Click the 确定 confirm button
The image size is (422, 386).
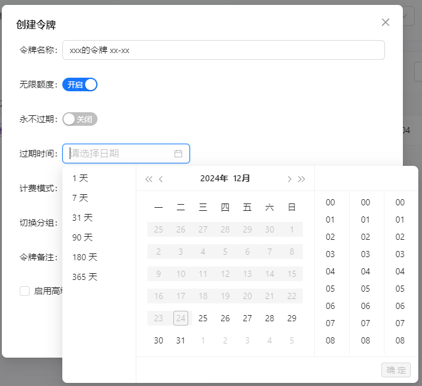[396, 370]
